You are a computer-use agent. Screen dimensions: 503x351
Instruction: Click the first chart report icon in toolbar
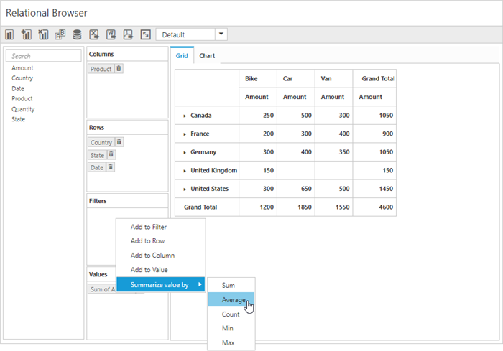[10, 34]
